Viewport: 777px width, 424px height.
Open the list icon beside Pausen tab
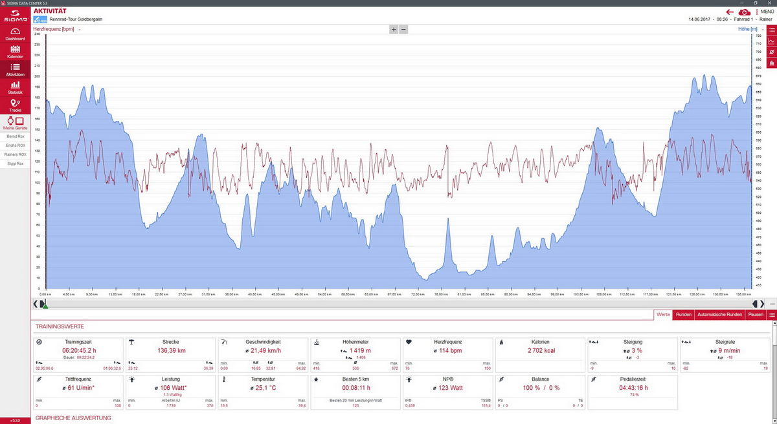tap(771, 315)
